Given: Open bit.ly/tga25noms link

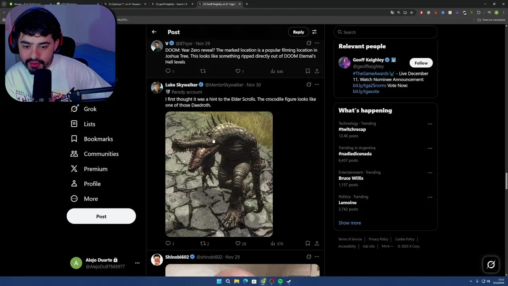Looking at the screenshot, I should coord(369,85).
